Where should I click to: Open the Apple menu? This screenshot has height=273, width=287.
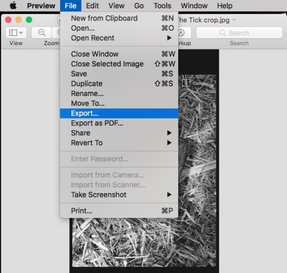(x=13, y=6)
